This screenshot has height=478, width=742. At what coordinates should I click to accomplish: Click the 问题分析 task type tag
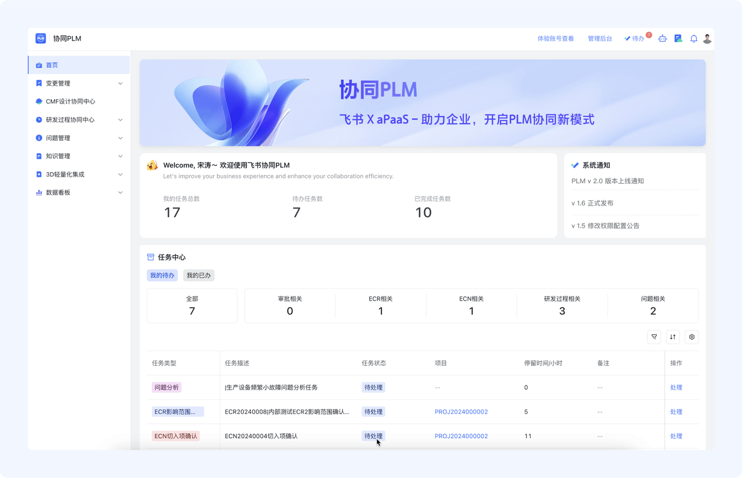[167, 388]
